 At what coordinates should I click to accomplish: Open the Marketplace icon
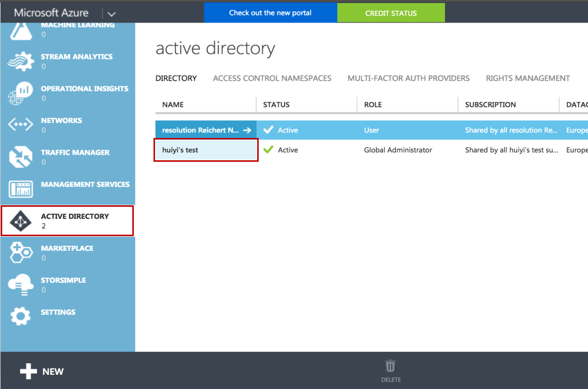[x=21, y=253]
